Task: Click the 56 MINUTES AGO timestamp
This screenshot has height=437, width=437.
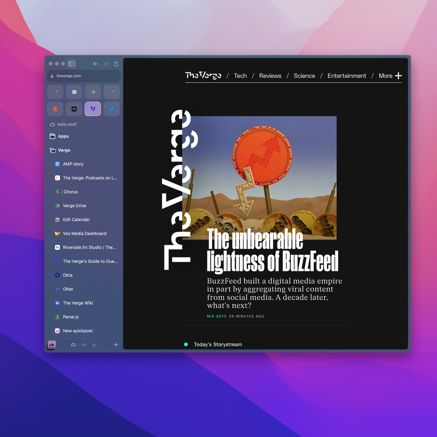Action: click(x=247, y=316)
